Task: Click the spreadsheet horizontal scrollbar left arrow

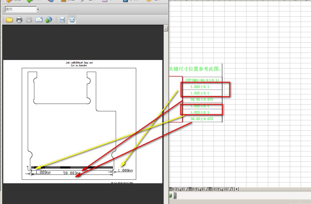Action: click(236, 189)
